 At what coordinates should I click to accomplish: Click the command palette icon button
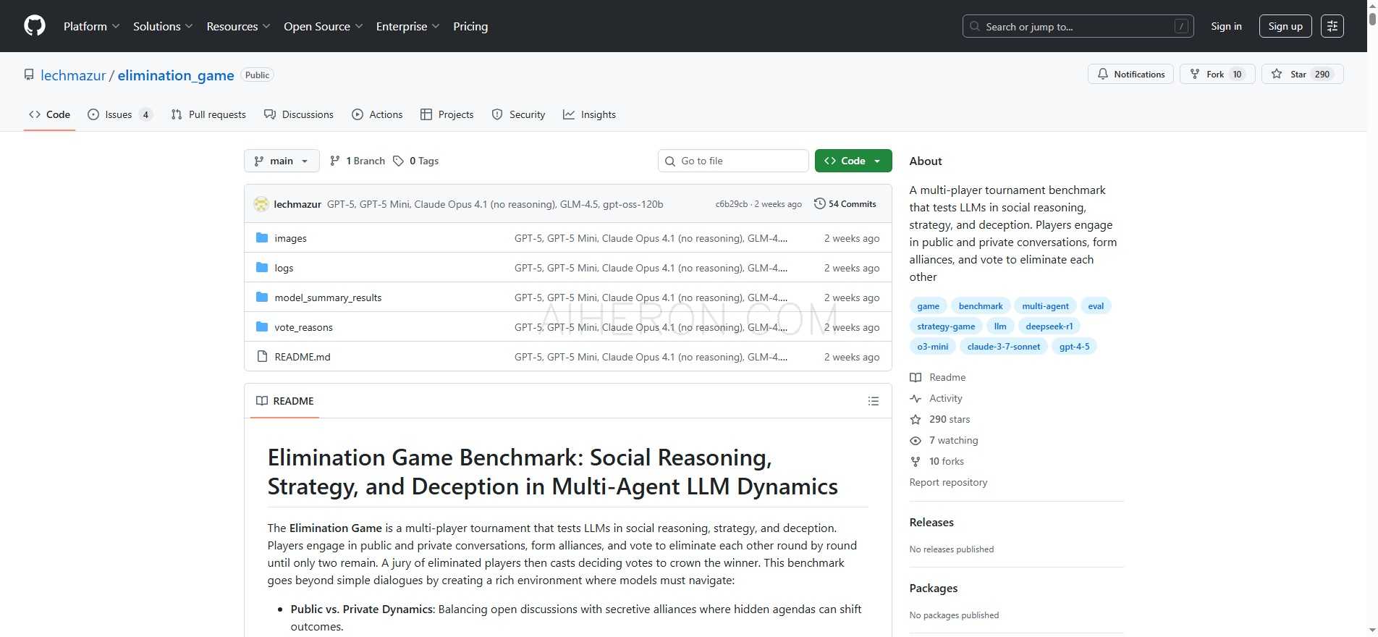pos(1332,26)
